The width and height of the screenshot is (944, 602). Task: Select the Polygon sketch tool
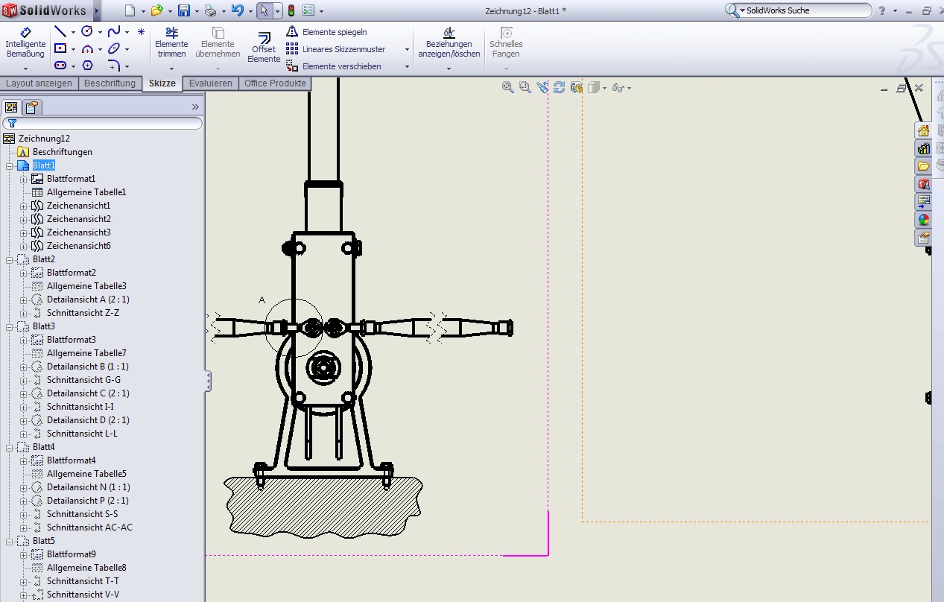coord(87,66)
